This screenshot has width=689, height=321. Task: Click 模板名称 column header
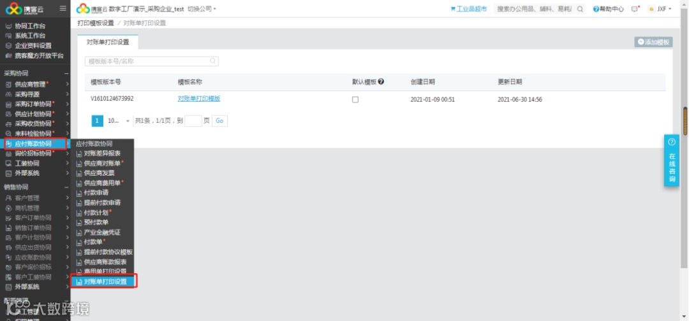(190, 82)
